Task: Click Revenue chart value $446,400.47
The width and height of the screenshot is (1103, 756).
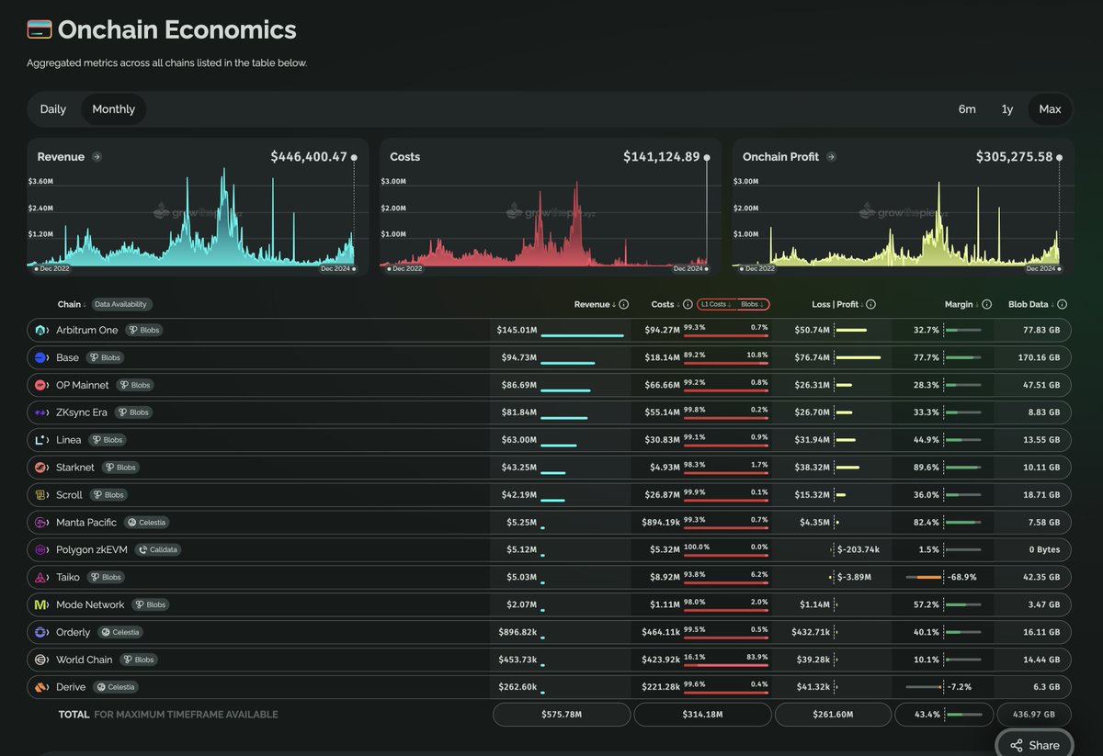Action: [309, 157]
